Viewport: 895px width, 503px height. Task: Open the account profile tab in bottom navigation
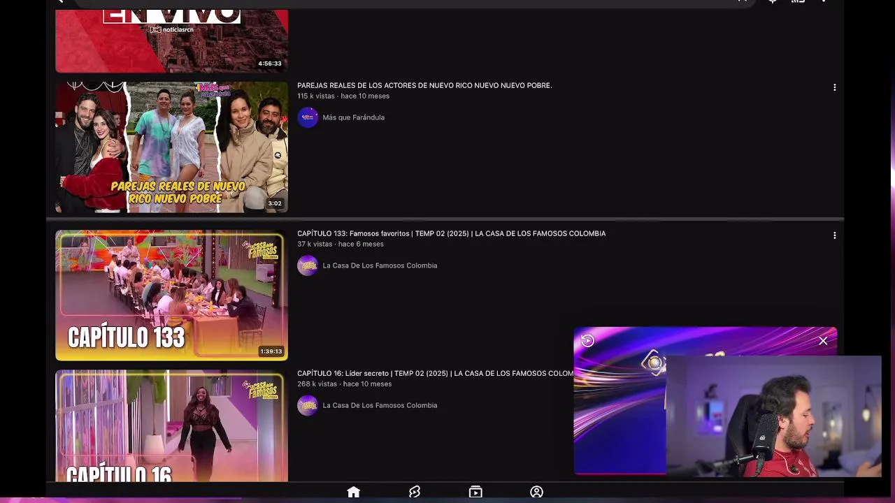536,493
